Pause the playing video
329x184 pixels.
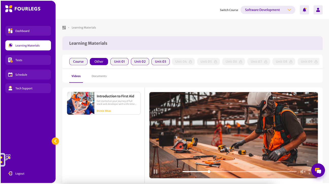[x=155, y=172]
